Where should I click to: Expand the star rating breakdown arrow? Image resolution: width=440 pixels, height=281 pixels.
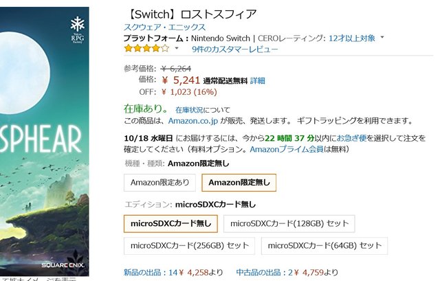177,49
